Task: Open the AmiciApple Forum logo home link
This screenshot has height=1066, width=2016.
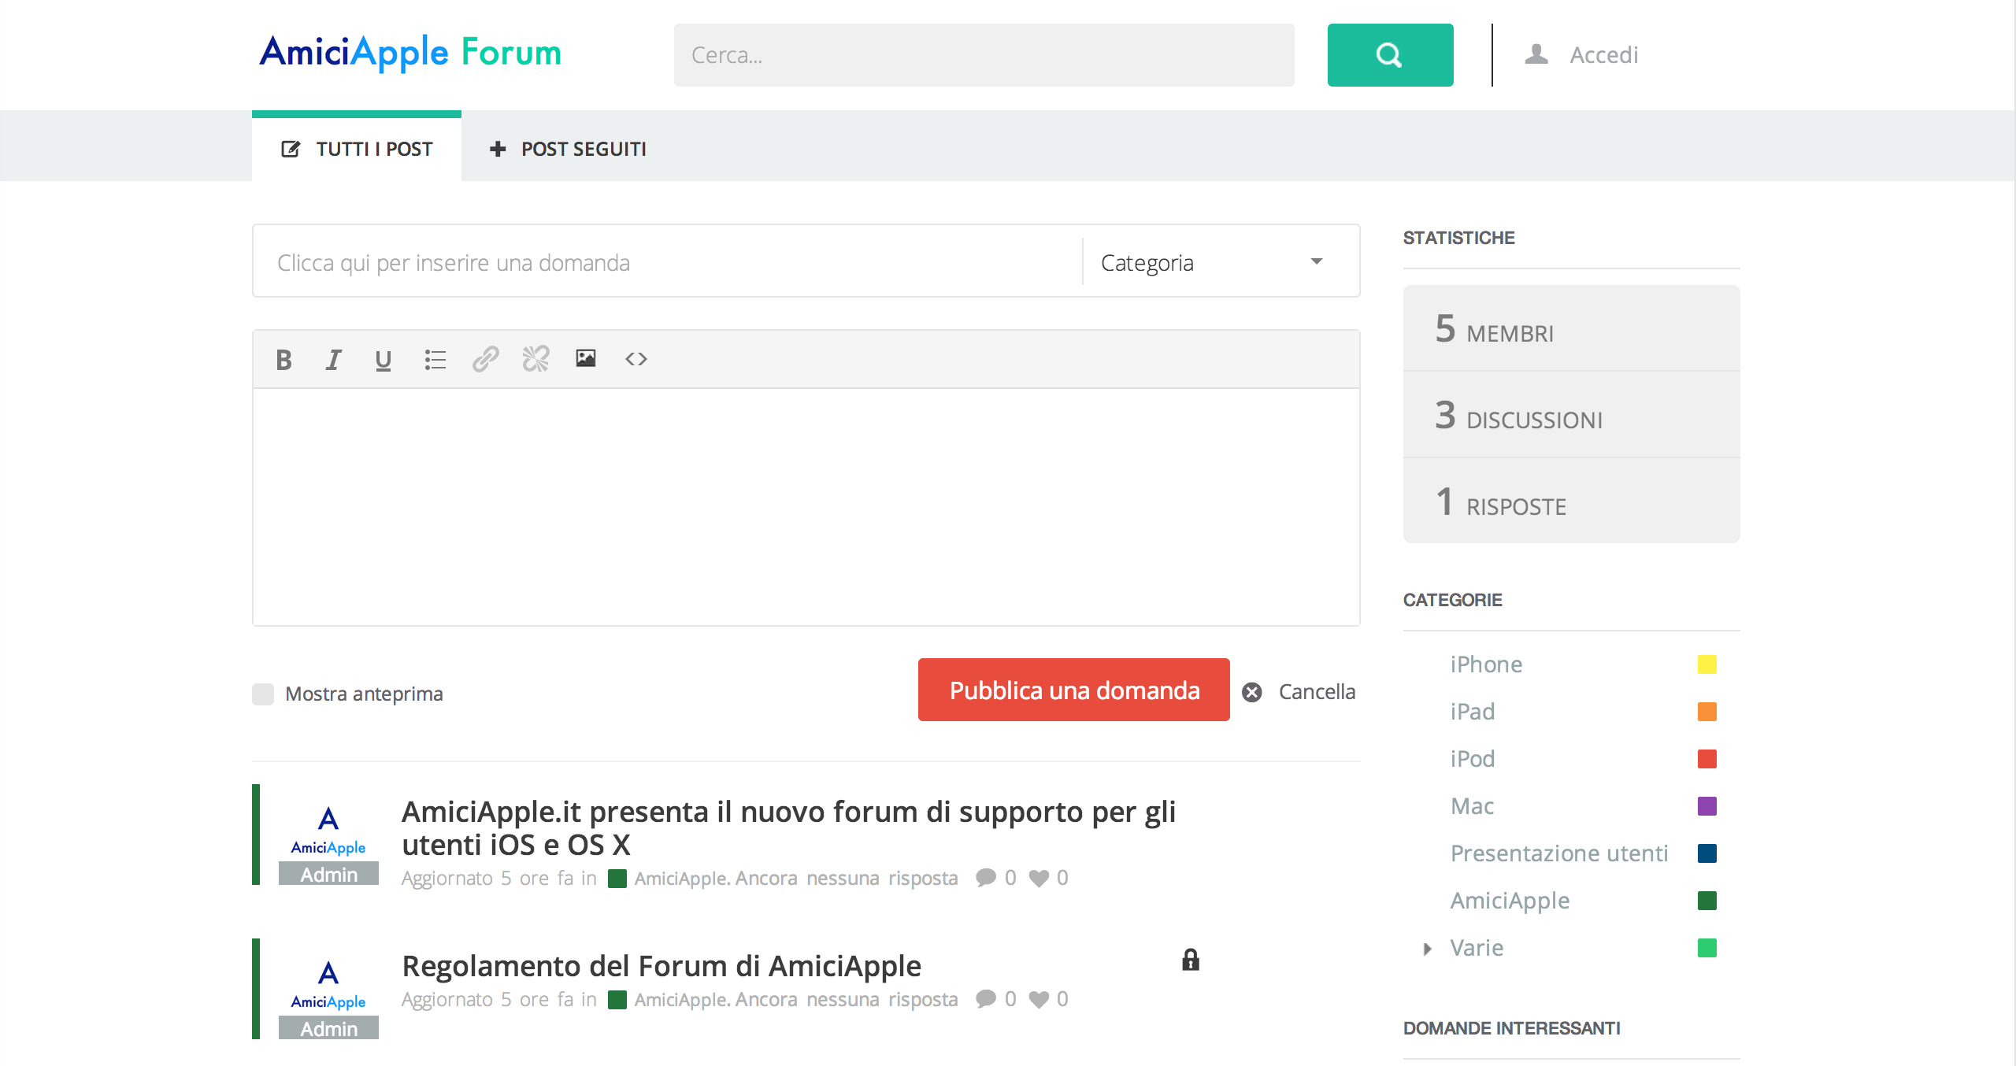Action: click(x=410, y=53)
